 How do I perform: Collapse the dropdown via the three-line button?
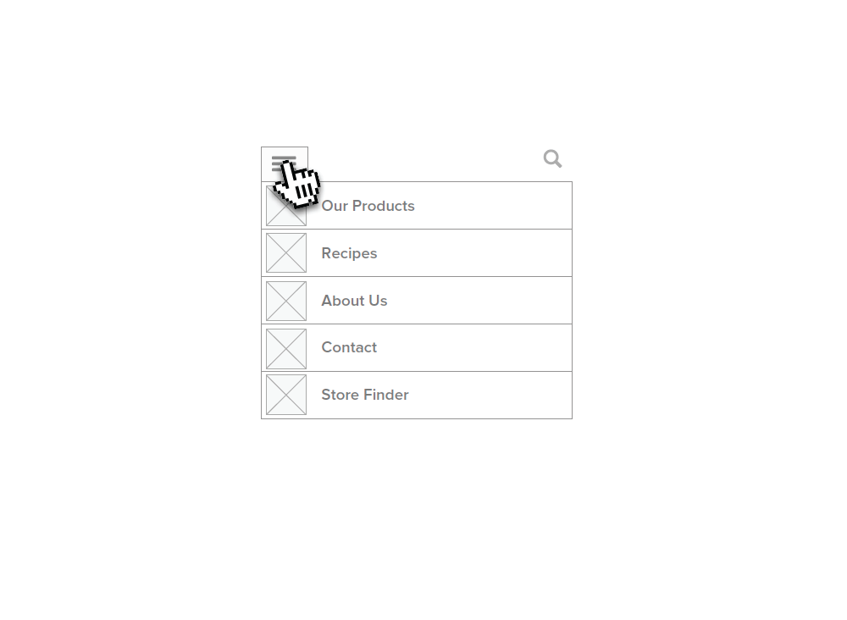285,164
